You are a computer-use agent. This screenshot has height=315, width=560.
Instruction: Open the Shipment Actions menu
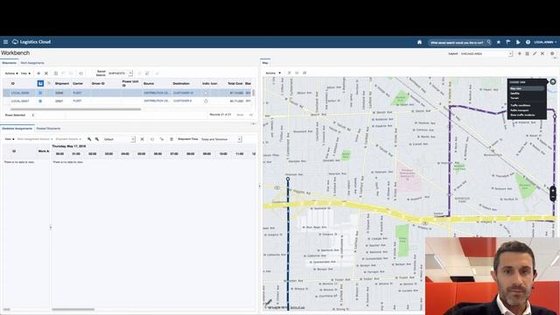pyautogui.click(x=68, y=139)
